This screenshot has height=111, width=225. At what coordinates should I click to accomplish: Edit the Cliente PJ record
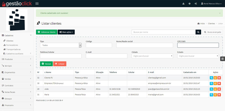[215, 78]
